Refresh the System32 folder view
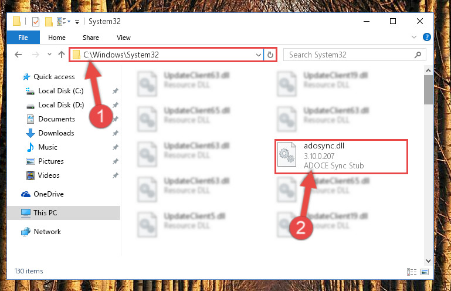The height and width of the screenshot is (291, 451). coord(270,55)
